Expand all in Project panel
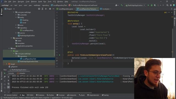The width and height of the screenshot is (176, 99). pyautogui.click(x=42, y=9)
